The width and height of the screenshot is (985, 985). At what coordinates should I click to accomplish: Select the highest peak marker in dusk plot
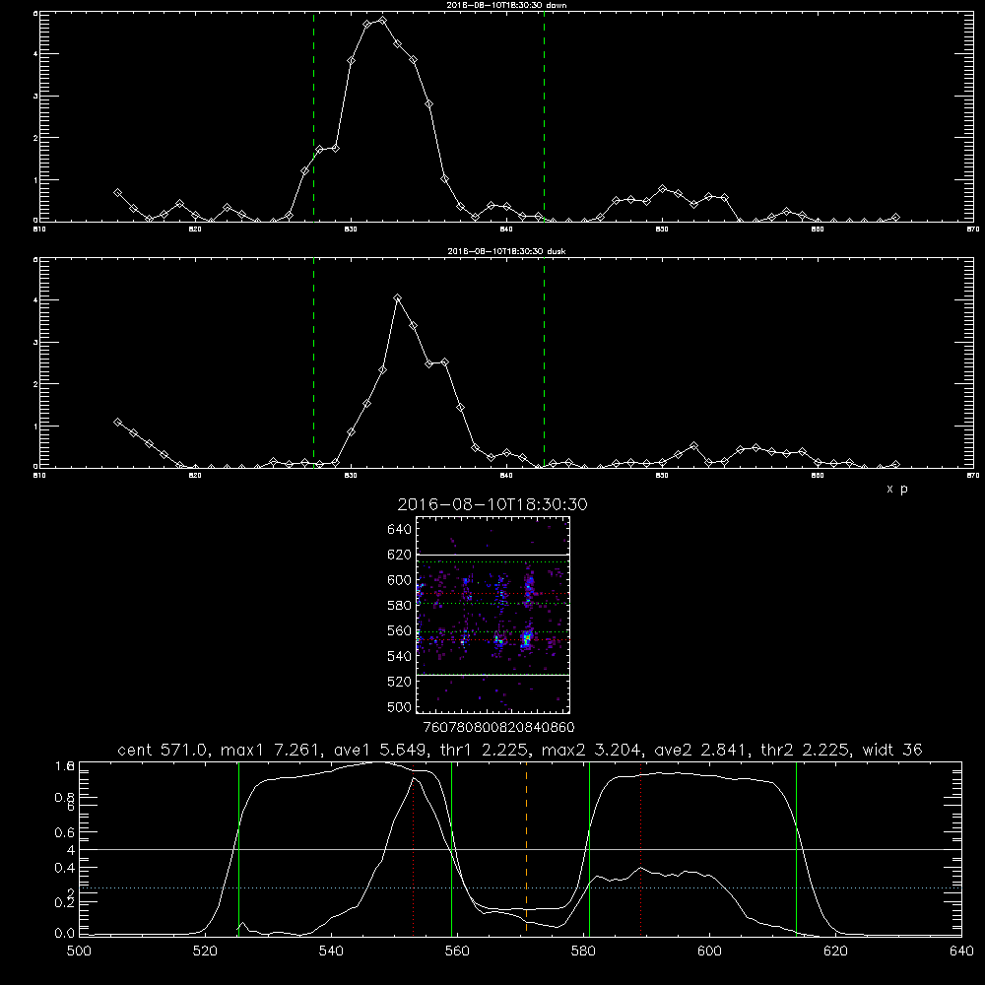[x=397, y=298]
